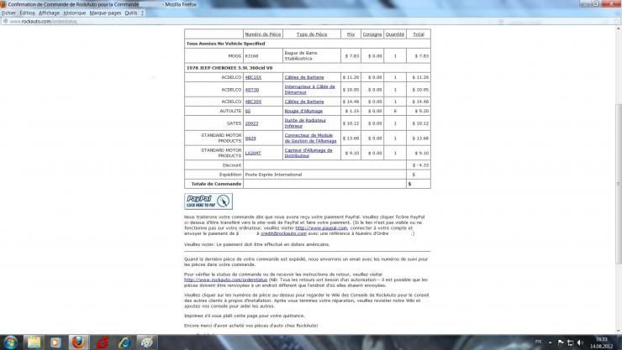Open the taskbar clock showing 14.08.2012

tap(601, 343)
